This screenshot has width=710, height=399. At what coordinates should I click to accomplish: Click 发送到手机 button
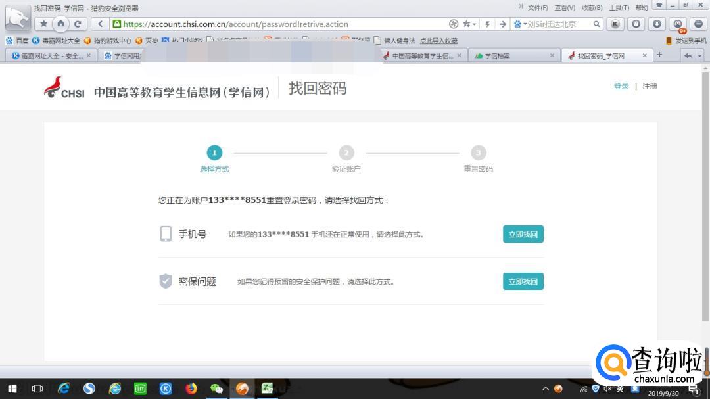(686, 41)
